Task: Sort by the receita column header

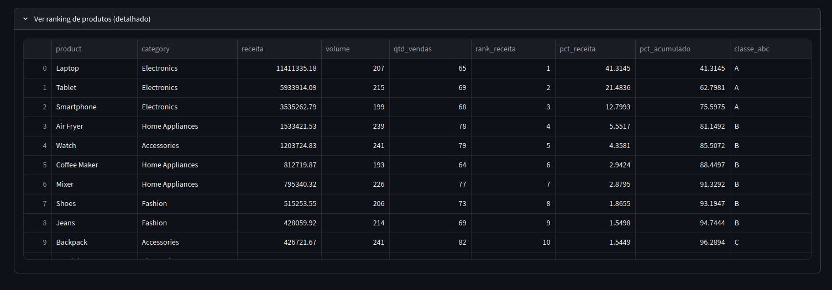Action: 279,49
